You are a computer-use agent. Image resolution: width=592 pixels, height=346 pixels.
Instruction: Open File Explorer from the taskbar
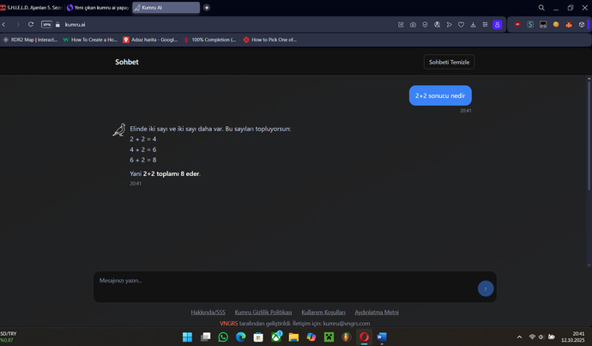(293, 337)
